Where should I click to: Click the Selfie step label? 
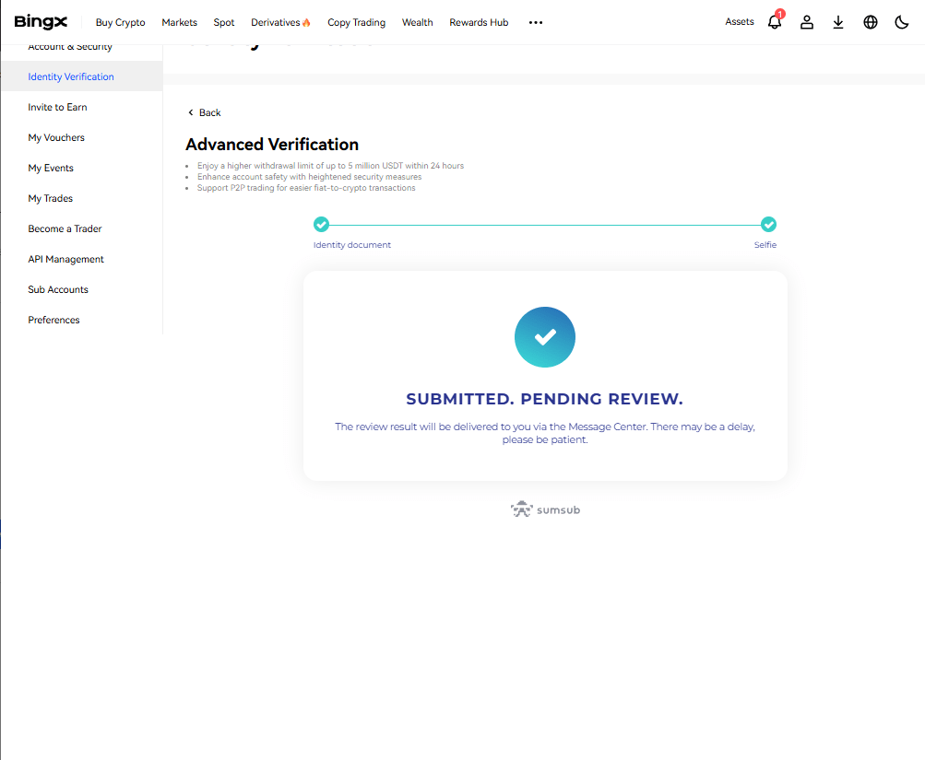(x=765, y=244)
